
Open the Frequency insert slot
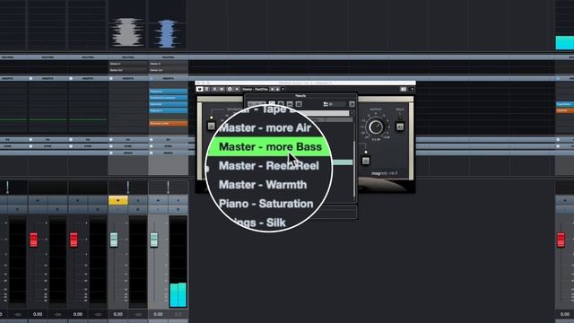click(169, 92)
